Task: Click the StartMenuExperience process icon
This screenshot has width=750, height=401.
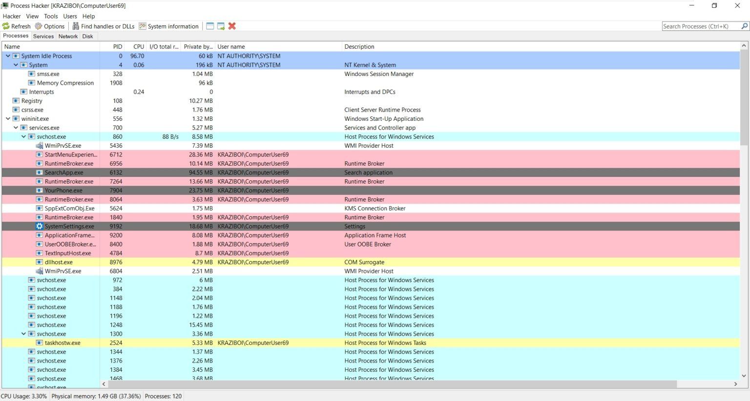Action: click(40, 154)
